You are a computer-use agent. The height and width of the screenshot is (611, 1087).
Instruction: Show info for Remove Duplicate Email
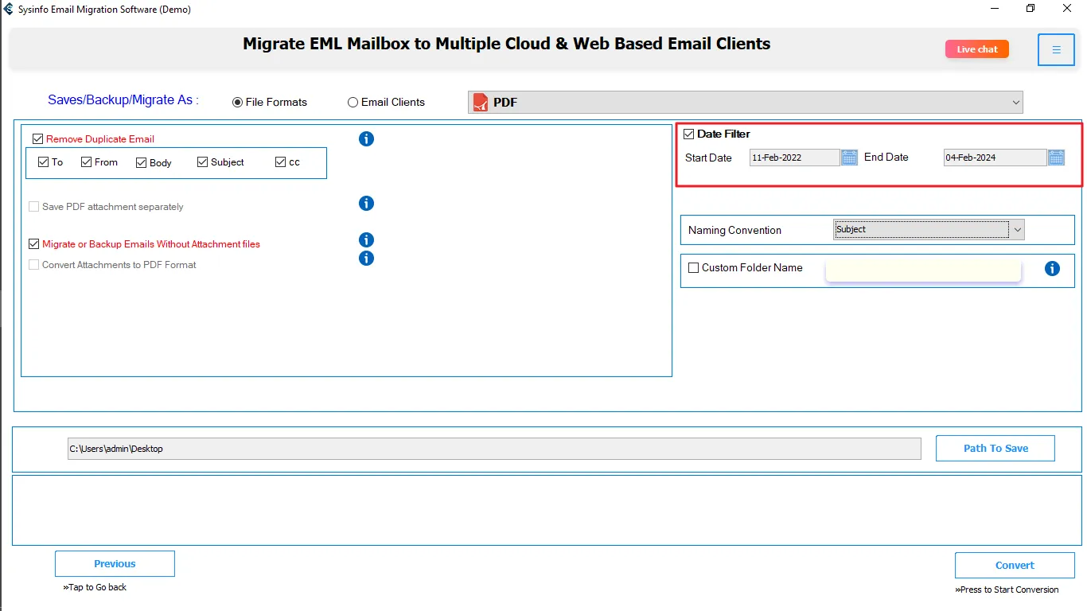[366, 139]
